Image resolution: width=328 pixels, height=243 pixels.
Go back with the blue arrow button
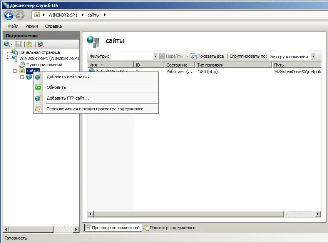click(9, 15)
